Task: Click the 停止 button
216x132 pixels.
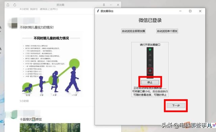Action: (x=150, y=82)
